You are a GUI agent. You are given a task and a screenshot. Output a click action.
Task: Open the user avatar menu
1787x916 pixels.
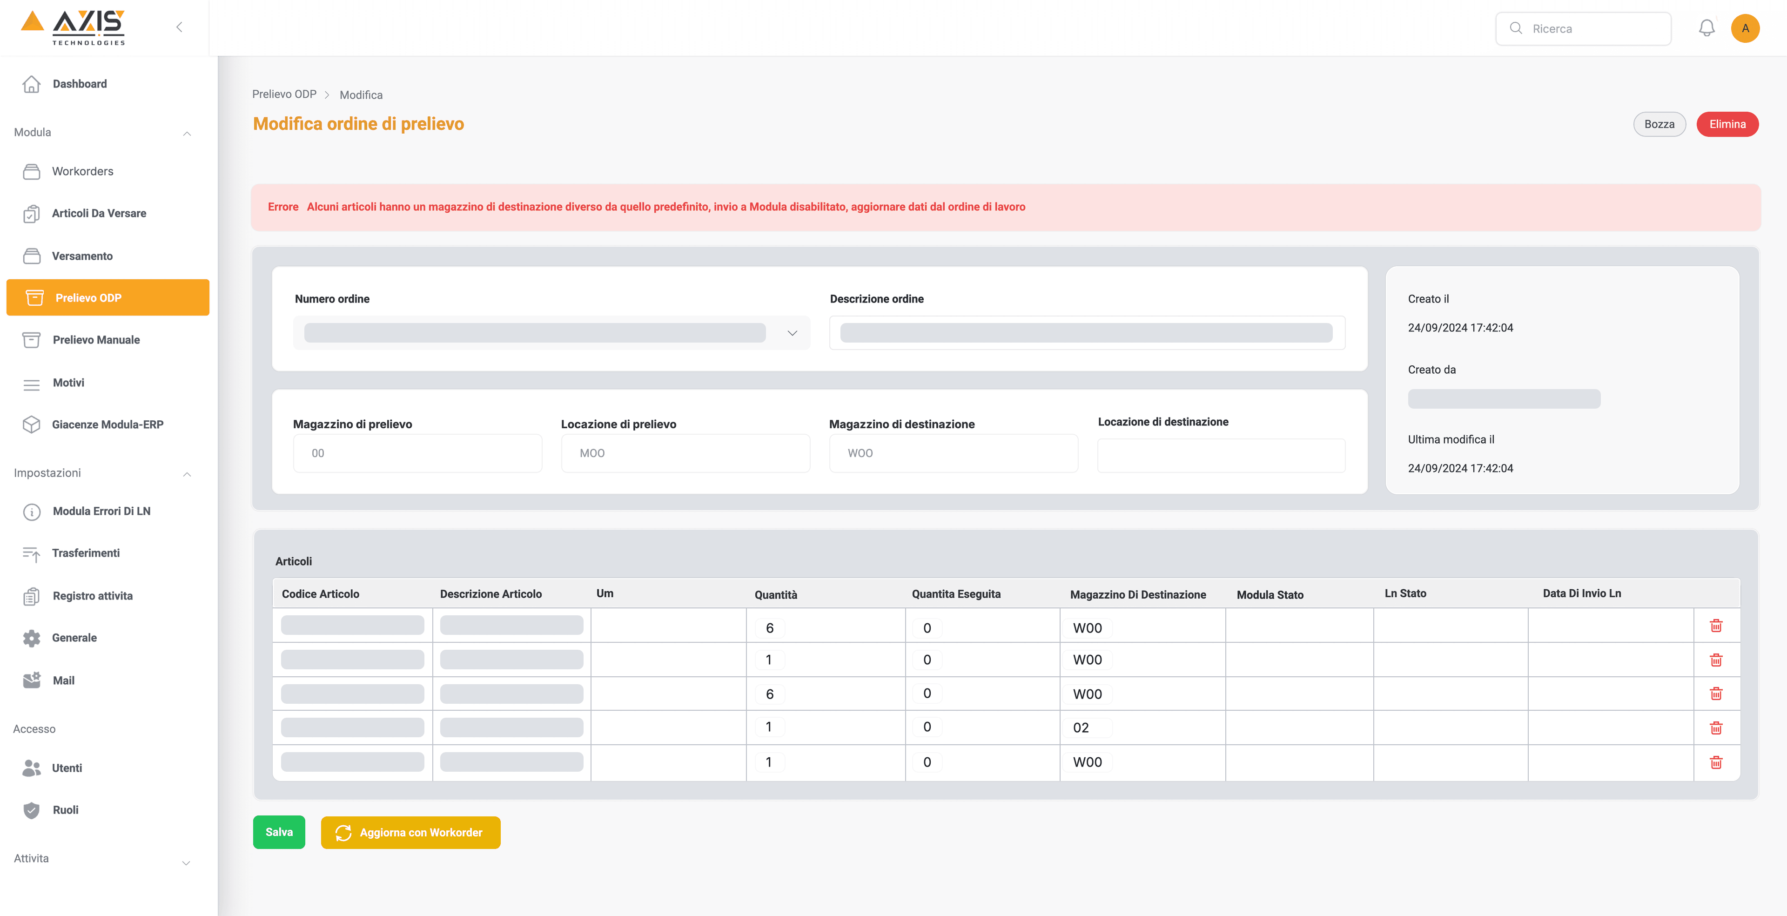pos(1745,28)
